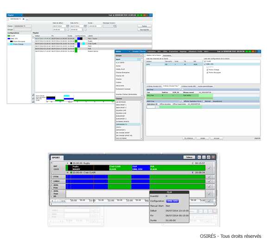269x242 pixels.
Task: Open start date calendar picker in Playlist
Action: [x=68, y=26]
